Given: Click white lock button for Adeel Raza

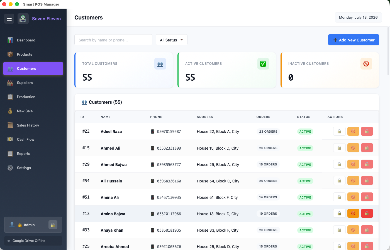Looking at the screenshot, I should [339, 131].
